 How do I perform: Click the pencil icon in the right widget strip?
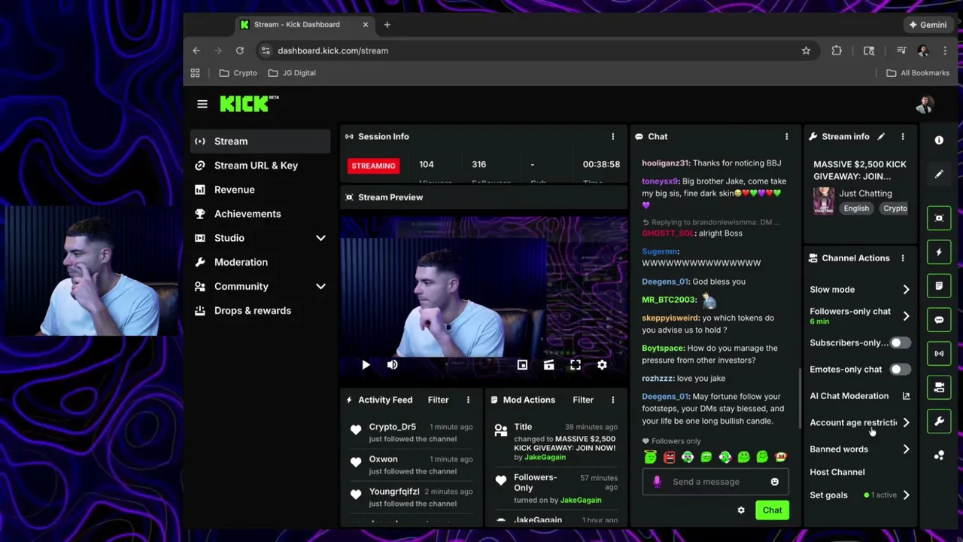coord(939,174)
